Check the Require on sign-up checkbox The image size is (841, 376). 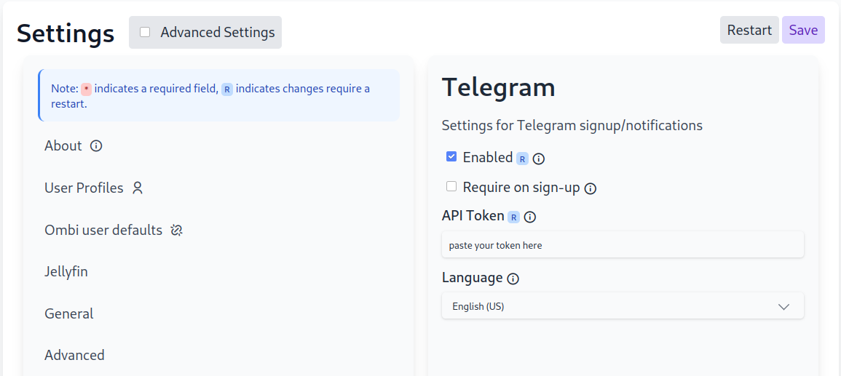(x=451, y=186)
